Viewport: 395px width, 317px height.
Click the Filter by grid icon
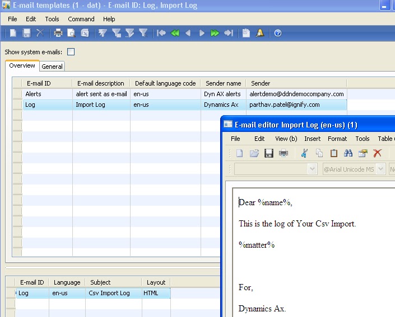coord(117,33)
